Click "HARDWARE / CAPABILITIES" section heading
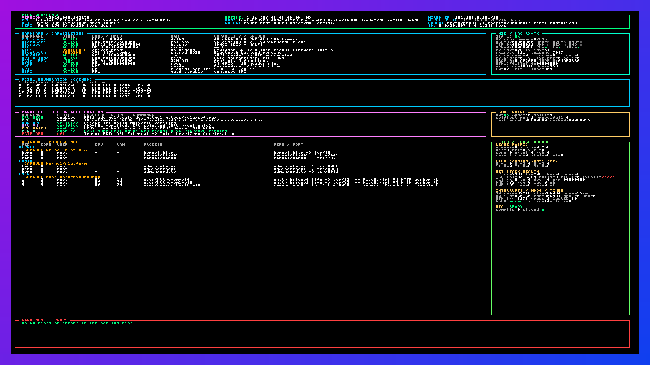 tap(53, 34)
